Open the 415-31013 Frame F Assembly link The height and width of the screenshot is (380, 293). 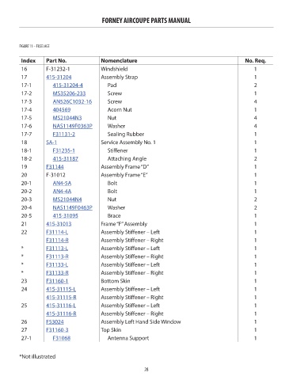tap(59, 224)
